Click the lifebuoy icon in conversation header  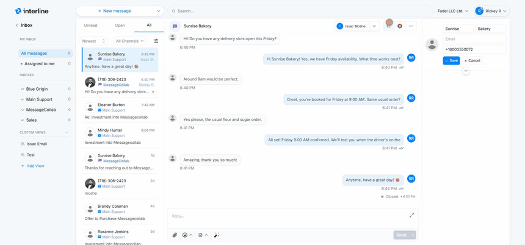tap(399, 26)
